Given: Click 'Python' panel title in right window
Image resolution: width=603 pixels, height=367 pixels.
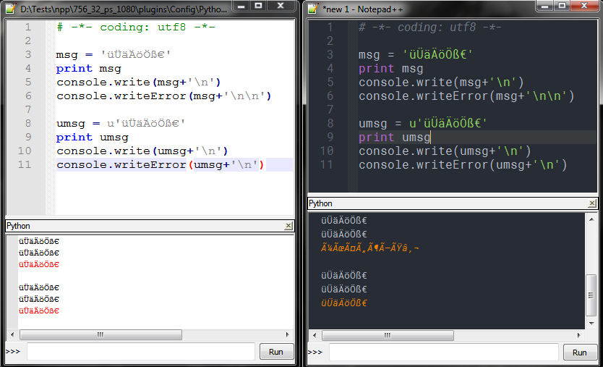Looking at the screenshot, I should tap(320, 203).
